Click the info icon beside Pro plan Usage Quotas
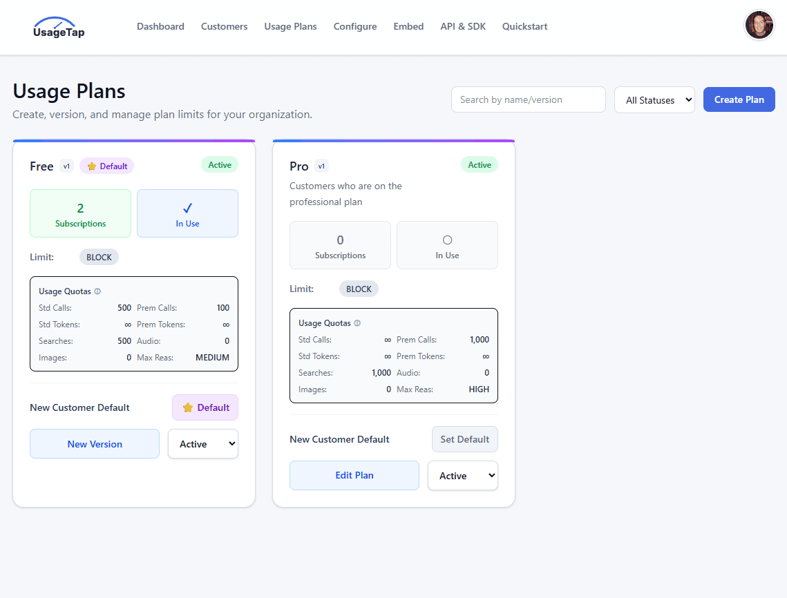Viewport: 787px width, 598px height. coord(357,322)
